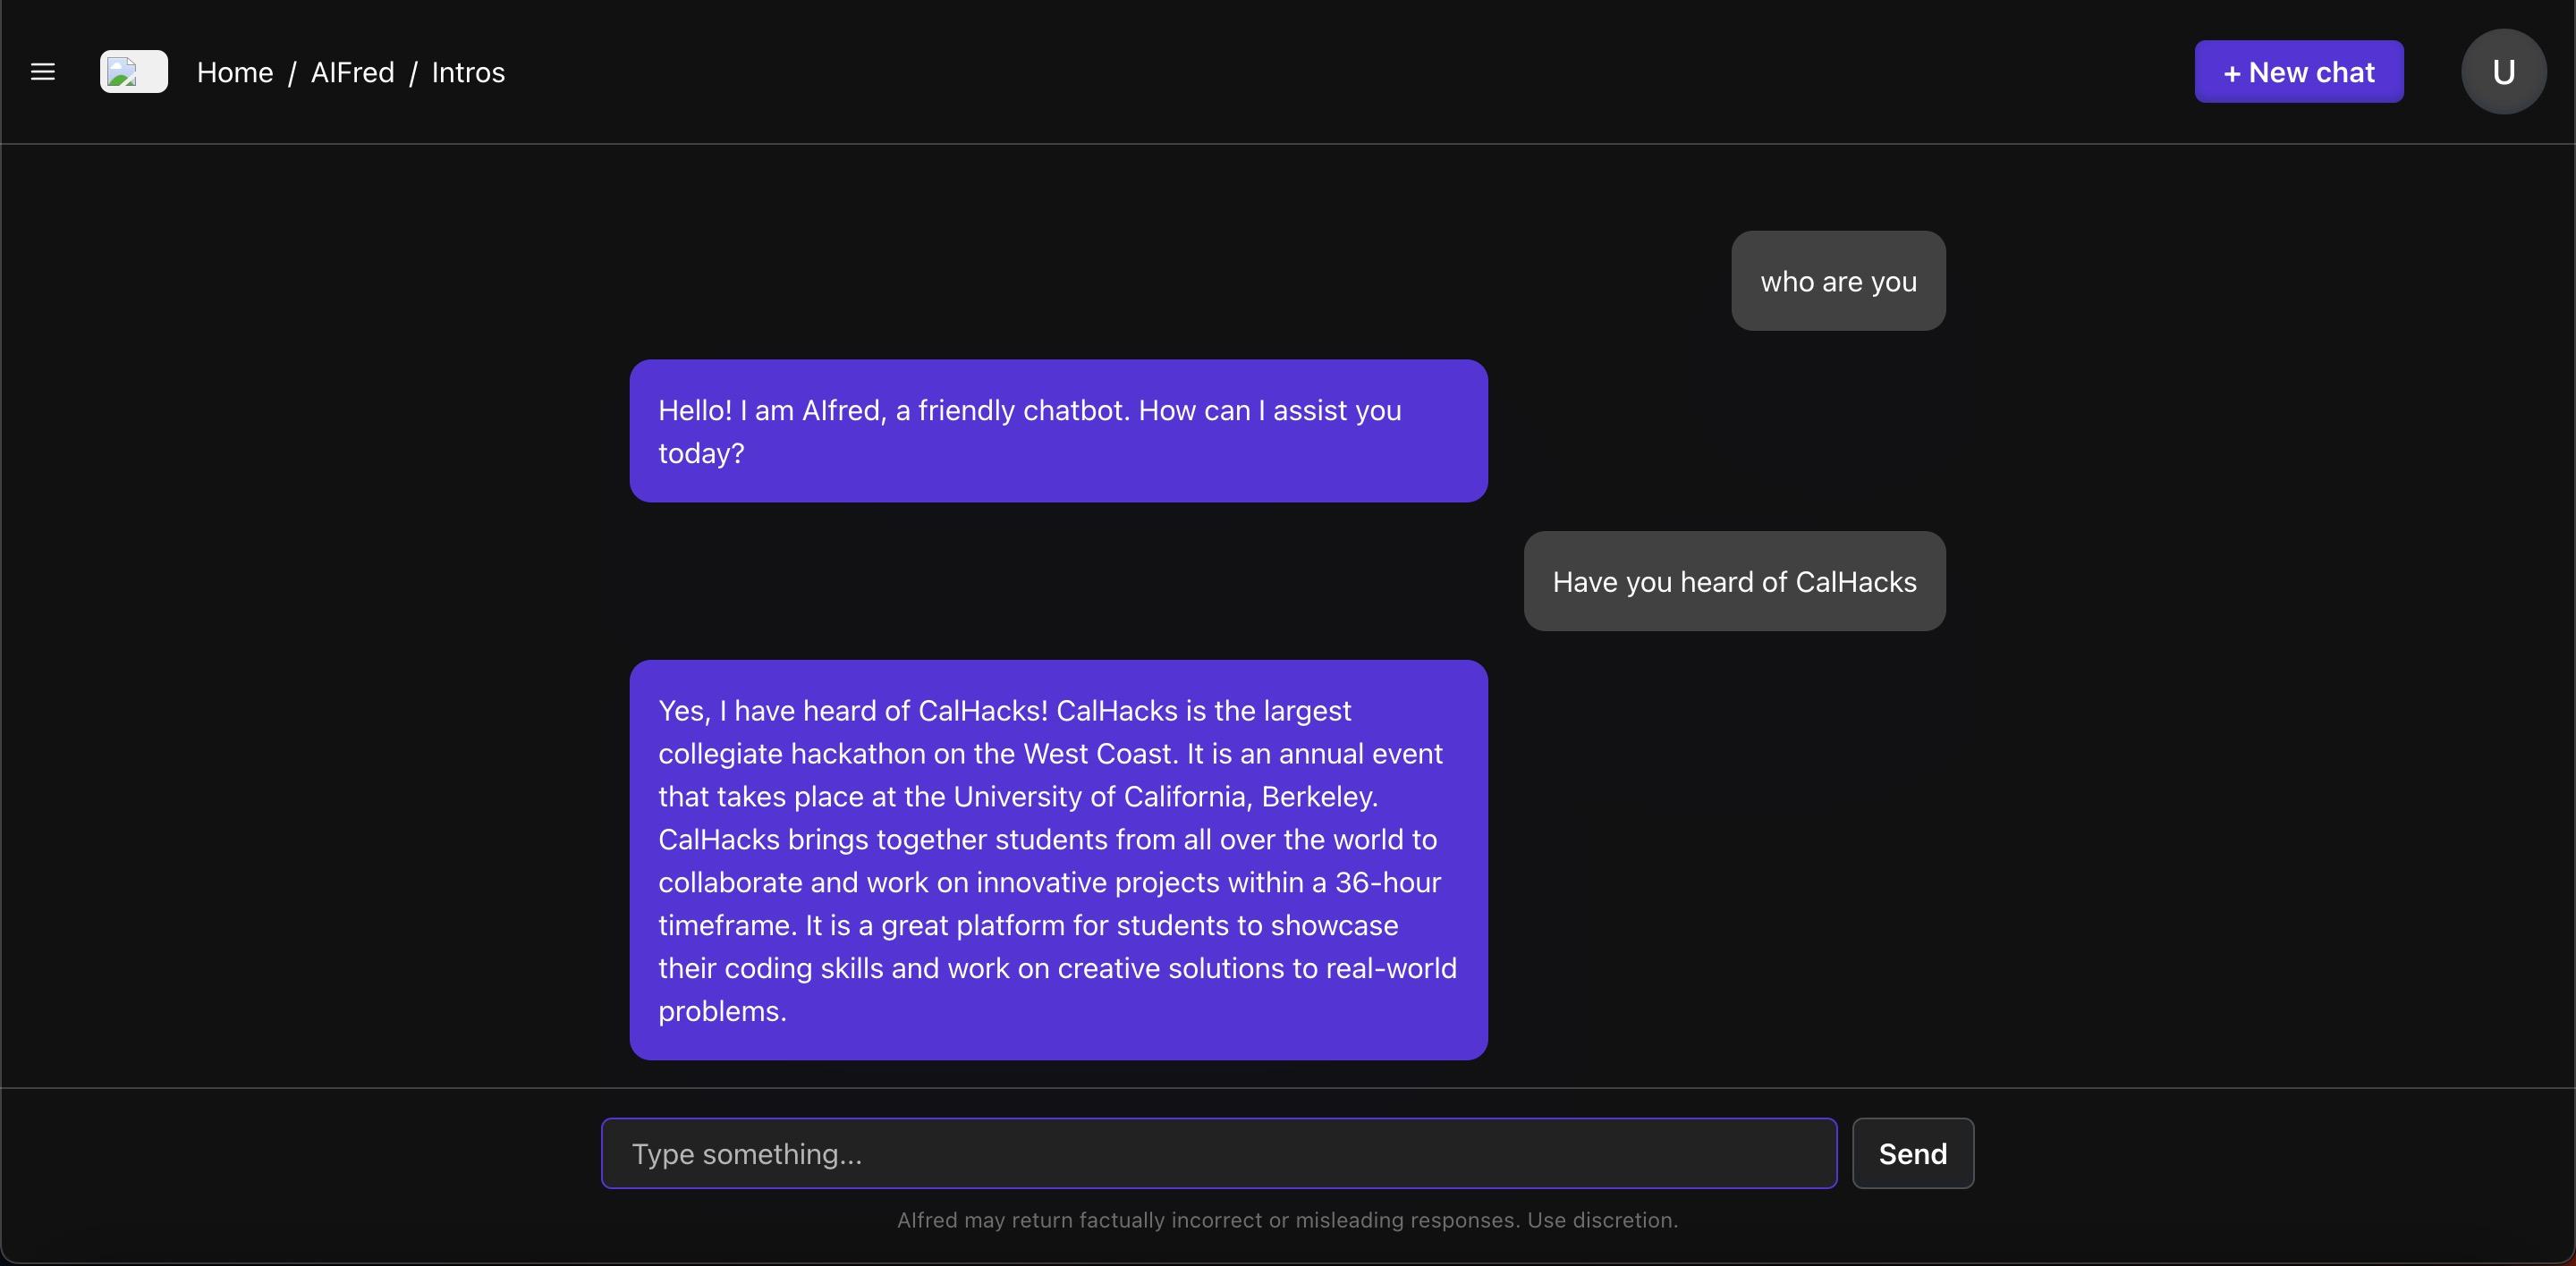The image size is (2576, 1266).
Task: Click Alfred's greeting reply bubble
Action: tap(1058, 431)
